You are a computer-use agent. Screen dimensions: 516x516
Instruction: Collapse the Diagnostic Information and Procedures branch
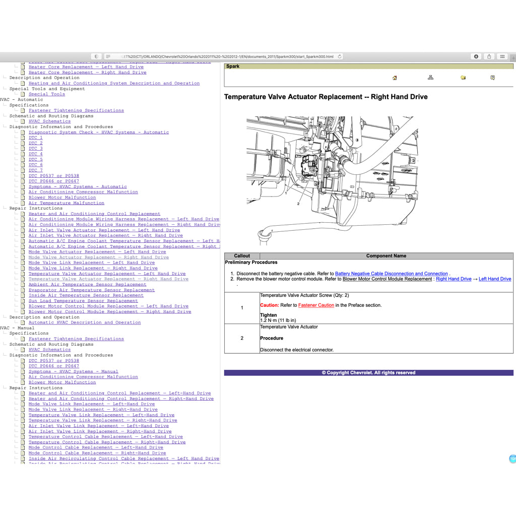tap(4, 126)
